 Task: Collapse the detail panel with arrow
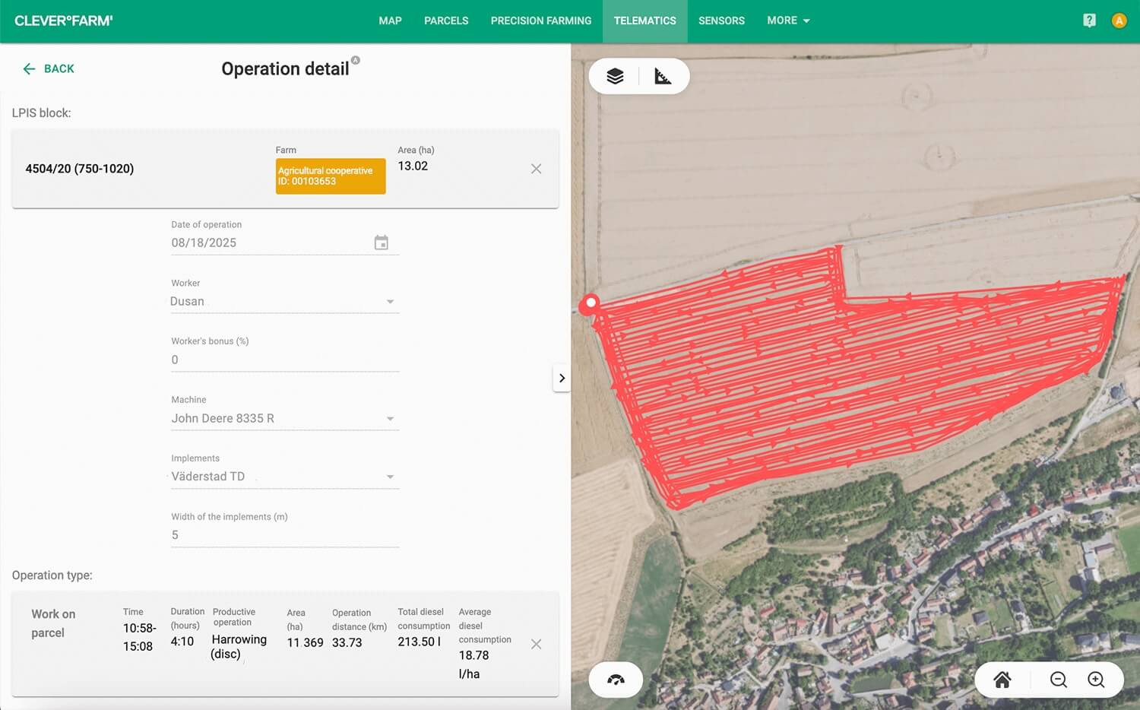click(x=562, y=378)
